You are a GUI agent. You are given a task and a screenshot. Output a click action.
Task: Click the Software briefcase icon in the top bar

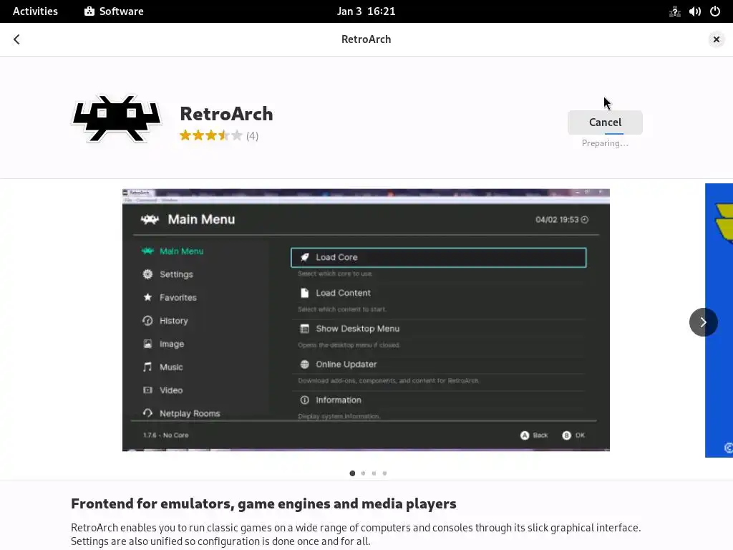[89, 11]
